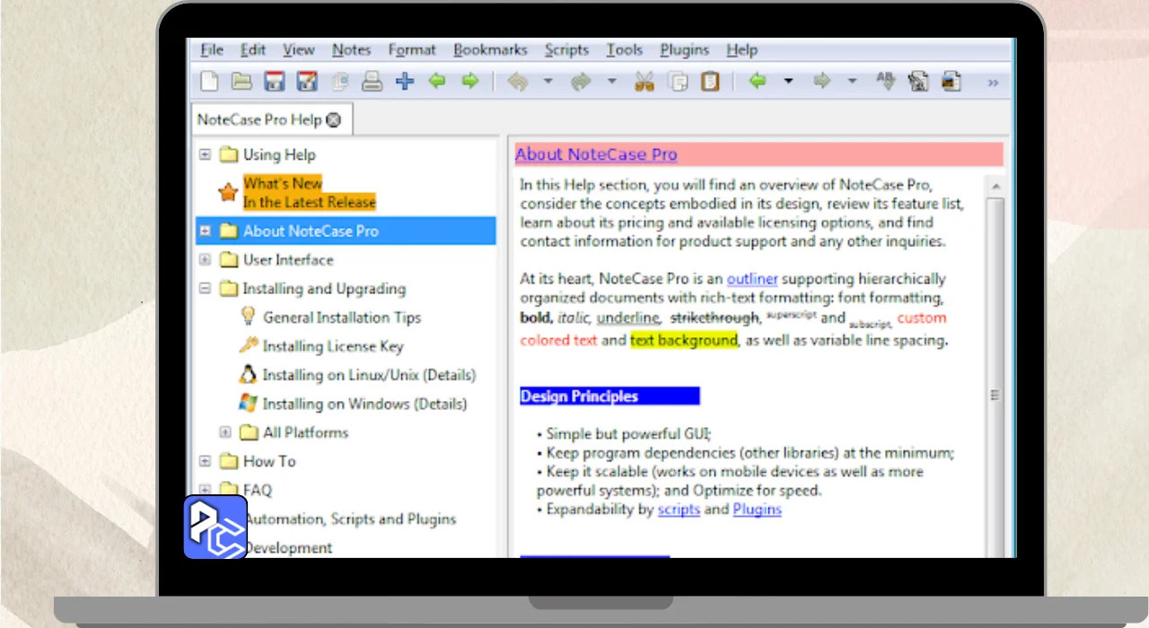The image size is (1149, 628).
Task: Expand the Using Help tree node
Action: pyautogui.click(x=205, y=154)
